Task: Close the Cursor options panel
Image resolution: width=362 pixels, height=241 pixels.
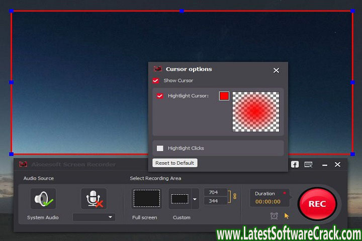Action: pos(276,70)
